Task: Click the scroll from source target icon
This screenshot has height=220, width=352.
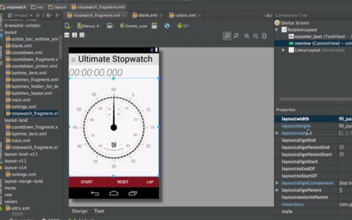Action: click(x=38, y=15)
